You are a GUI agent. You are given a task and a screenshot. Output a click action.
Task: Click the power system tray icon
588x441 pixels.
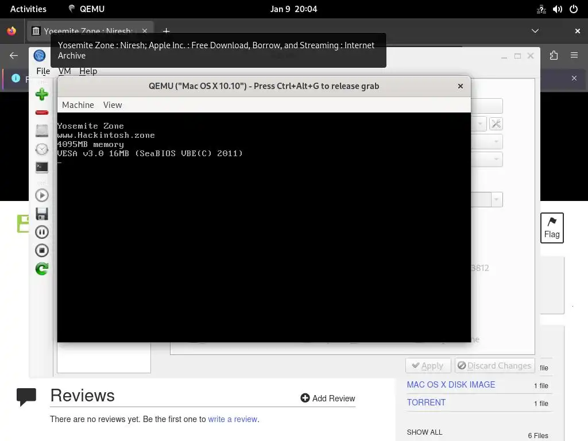(574, 9)
